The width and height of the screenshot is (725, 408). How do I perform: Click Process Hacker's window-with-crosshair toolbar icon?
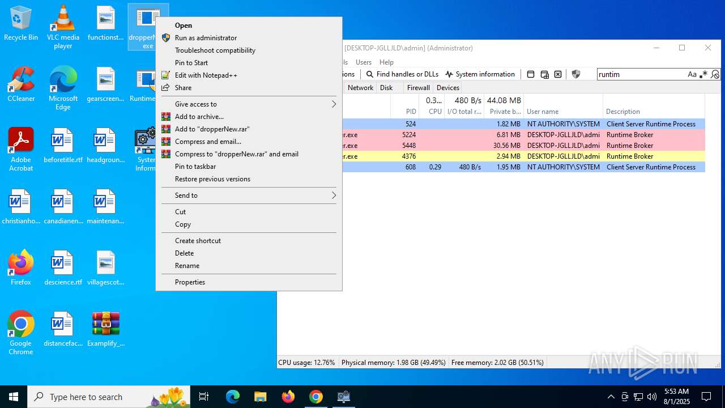(x=544, y=74)
